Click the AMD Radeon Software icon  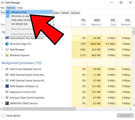click(7, 86)
